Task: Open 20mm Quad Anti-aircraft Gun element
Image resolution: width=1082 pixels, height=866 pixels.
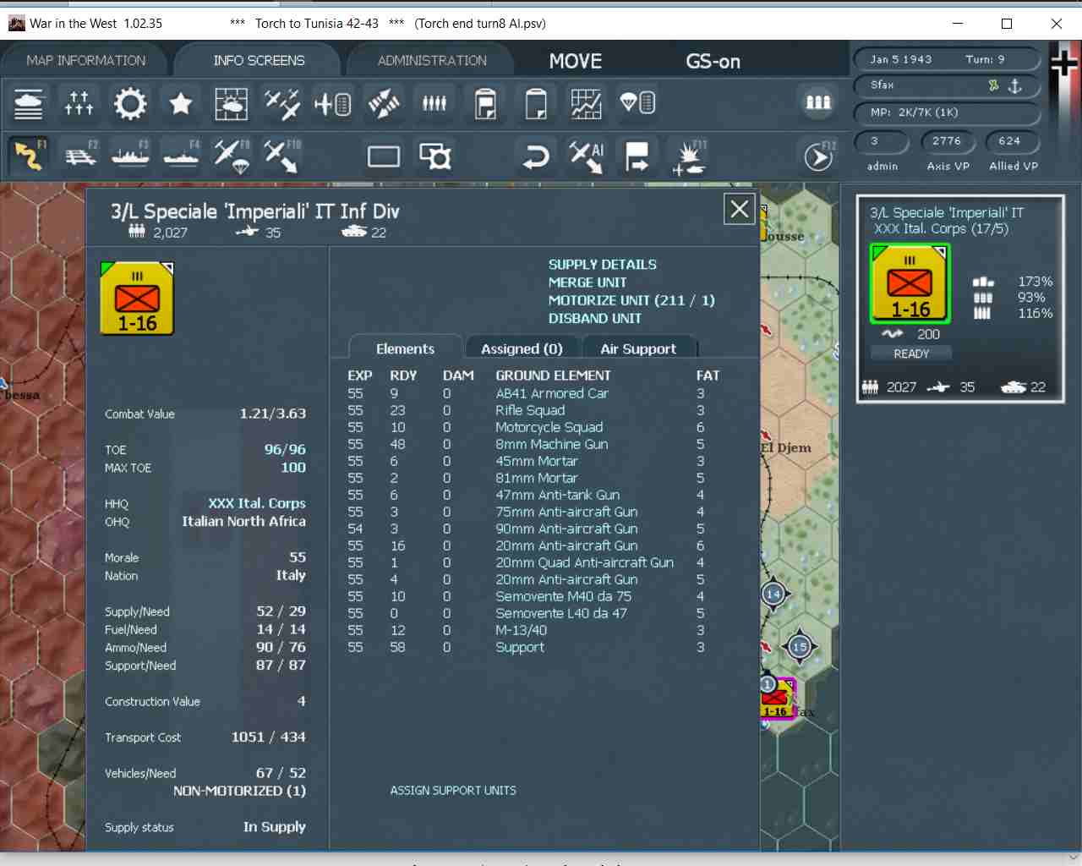Action: pyautogui.click(x=585, y=562)
